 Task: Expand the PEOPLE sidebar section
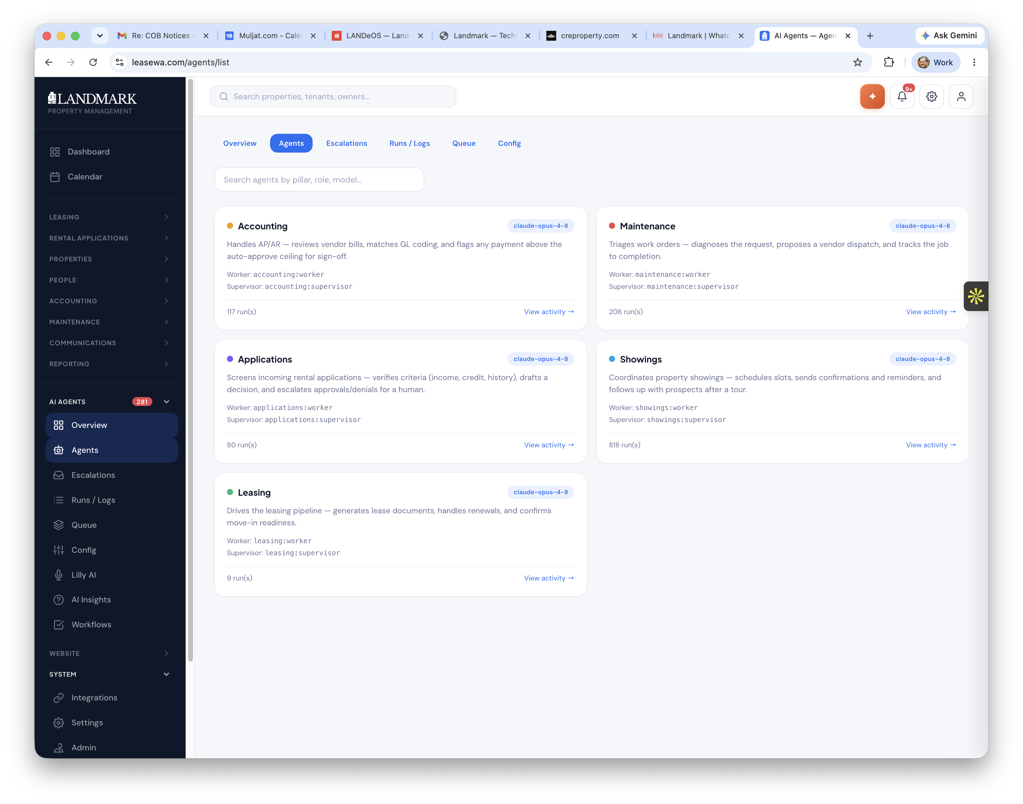pos(109,280)
